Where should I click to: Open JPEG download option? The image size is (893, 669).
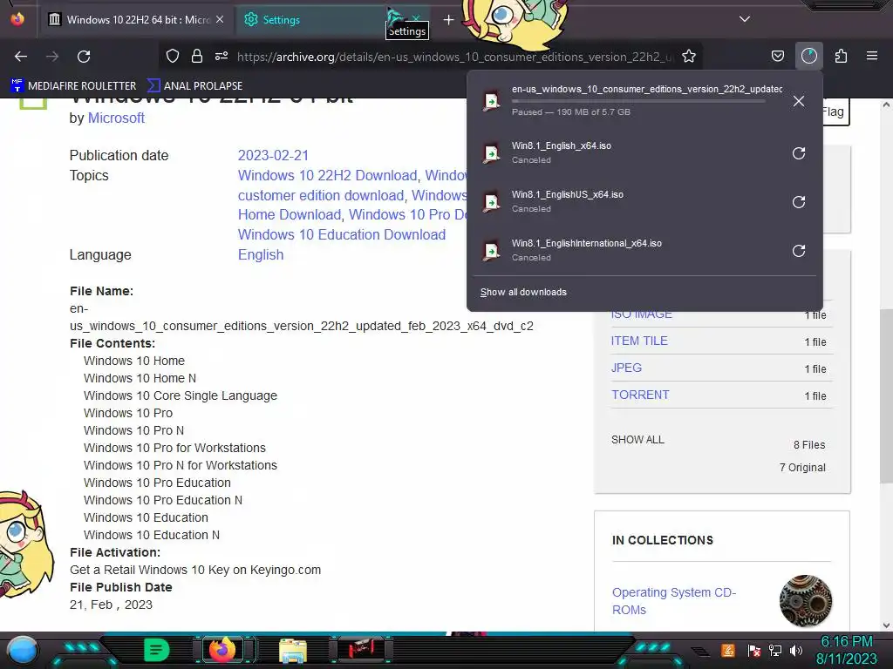626,368
